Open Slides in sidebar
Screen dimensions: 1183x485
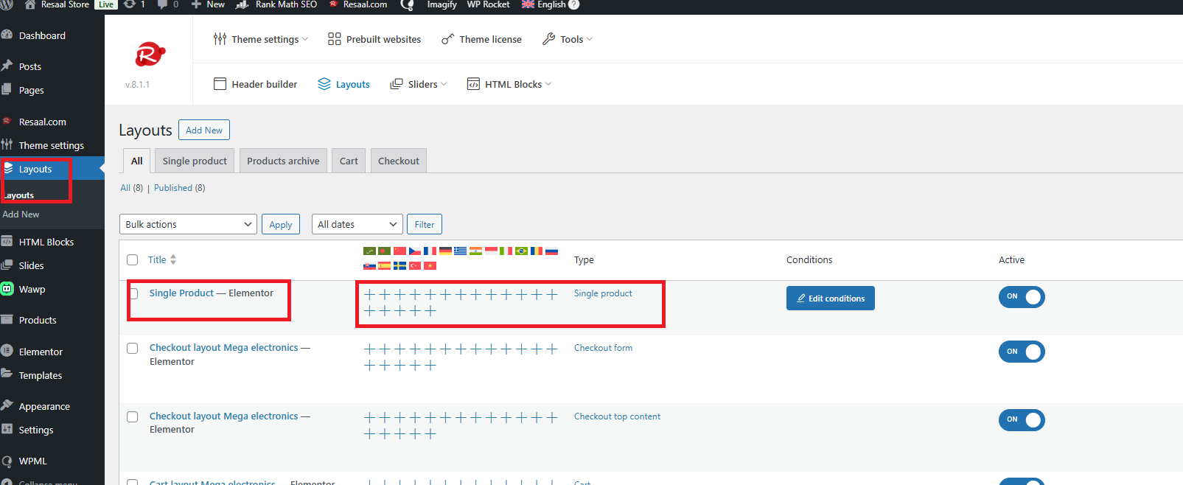click(31, 265)
